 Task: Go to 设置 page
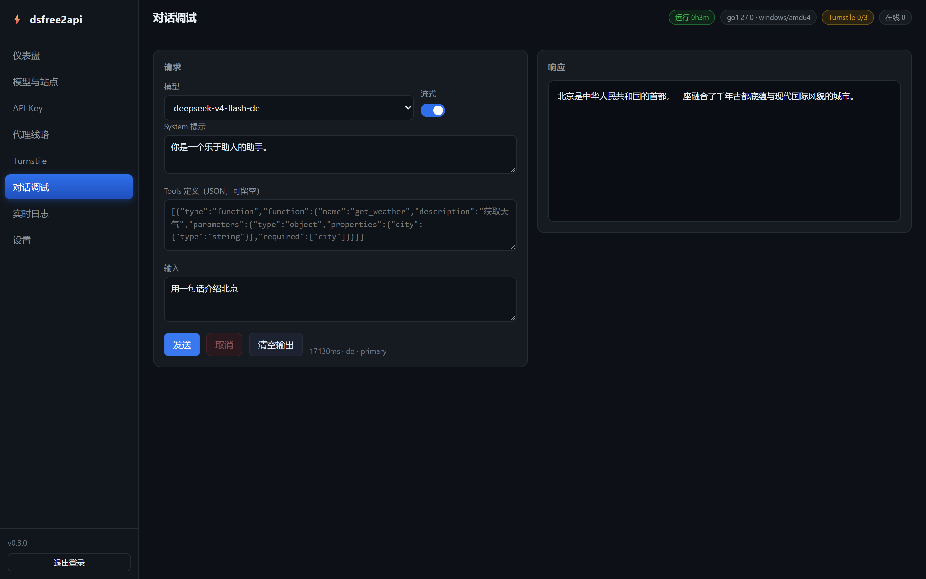tap(69, 240)
